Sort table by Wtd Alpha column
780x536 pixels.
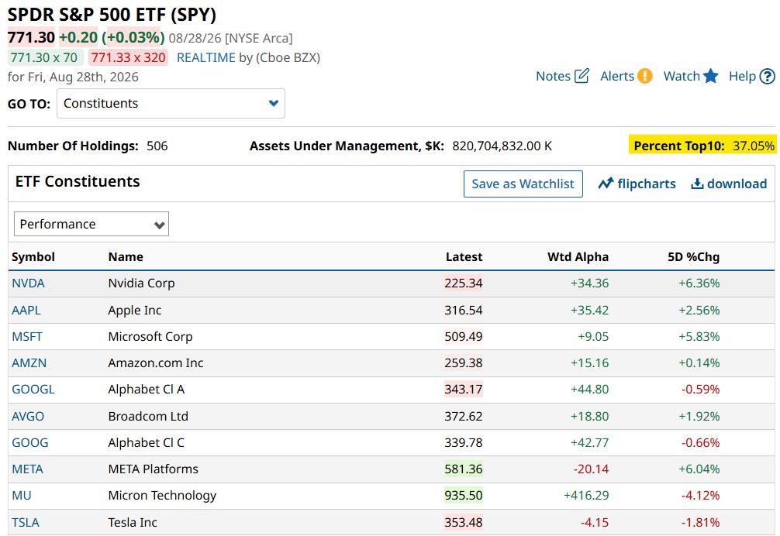[x=578, y=257]
